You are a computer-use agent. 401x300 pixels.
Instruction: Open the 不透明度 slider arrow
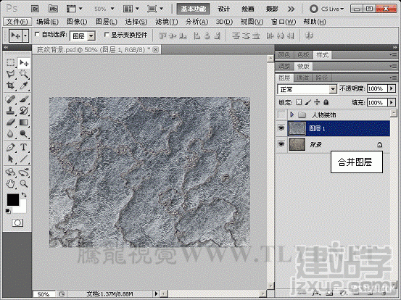(392, 88)
